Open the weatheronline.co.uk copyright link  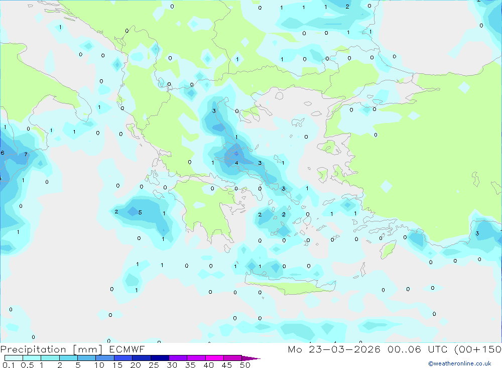click(460, 363)
